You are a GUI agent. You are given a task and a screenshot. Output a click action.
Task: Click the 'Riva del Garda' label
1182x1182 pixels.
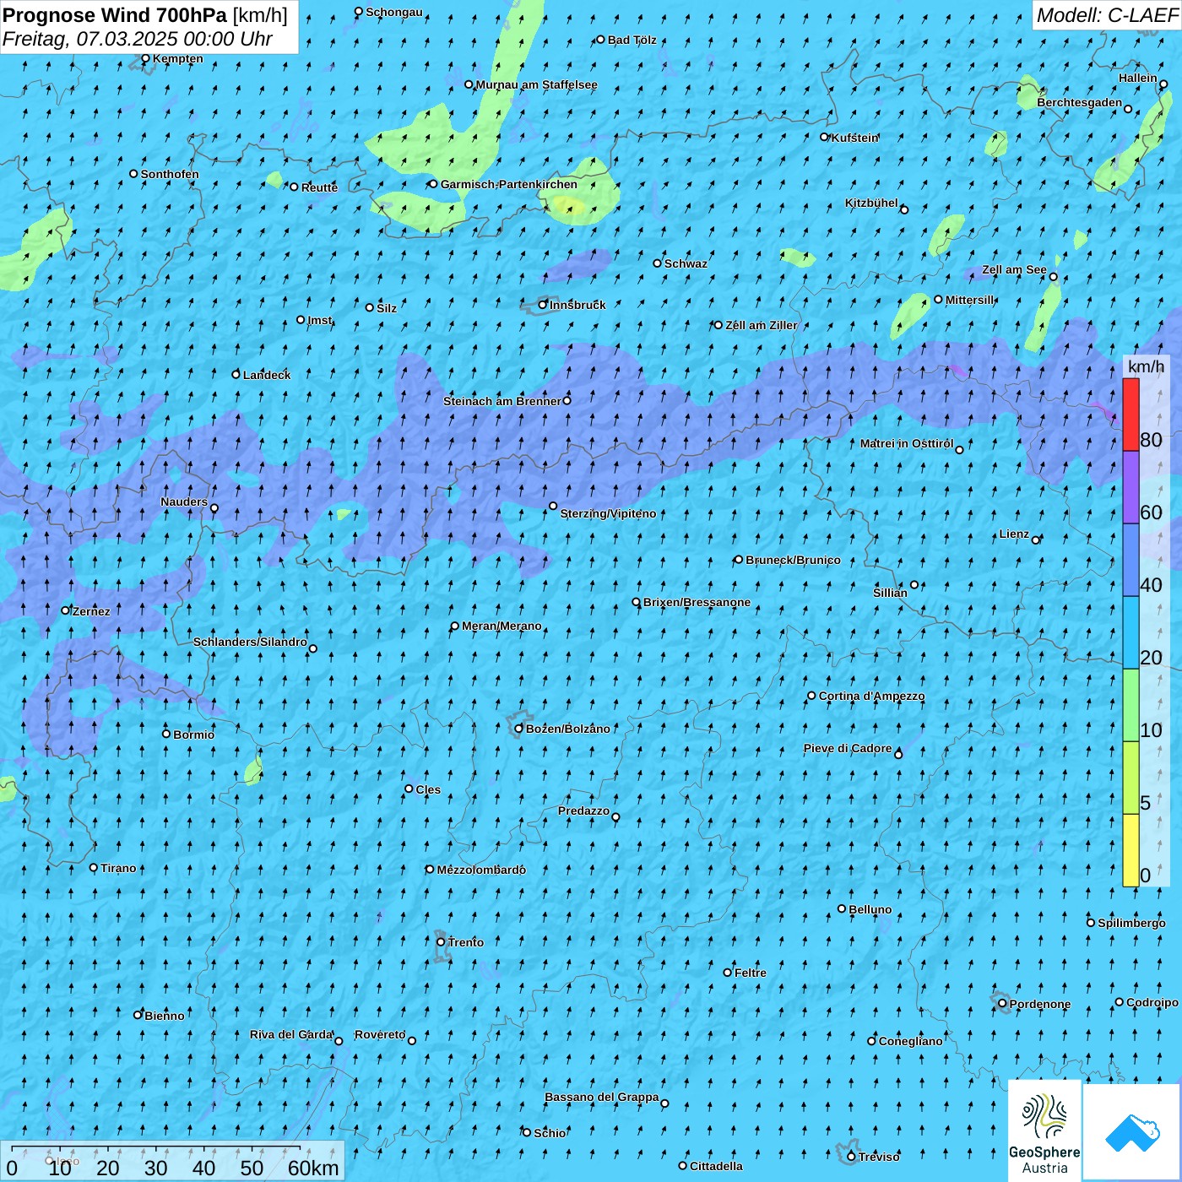point(291,1034)
